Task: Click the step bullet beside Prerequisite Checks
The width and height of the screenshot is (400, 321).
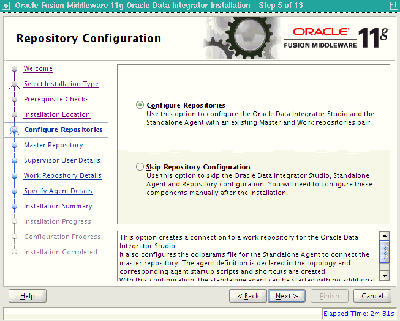Action: point(15,99)
